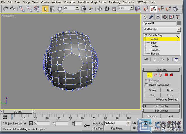Expand the Soft Selection rollout
186x134 pixels.
[x=162, y=106]
